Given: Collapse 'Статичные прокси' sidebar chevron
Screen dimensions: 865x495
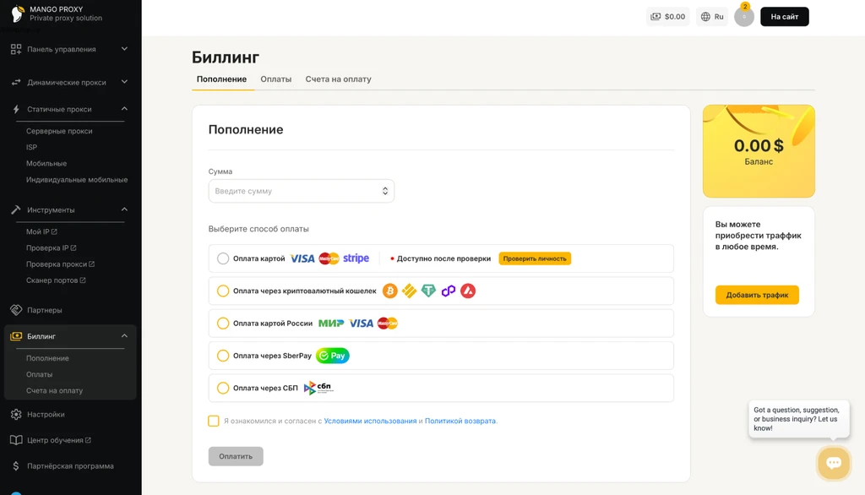Looking at the screenshot, I should (x=124, y=109).
